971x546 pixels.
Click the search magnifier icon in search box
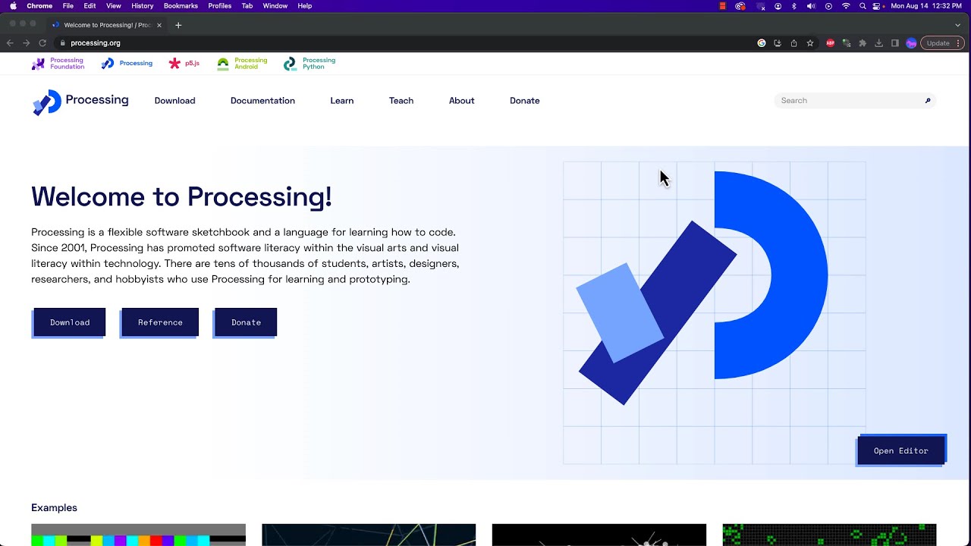click(x=927, y=100)
